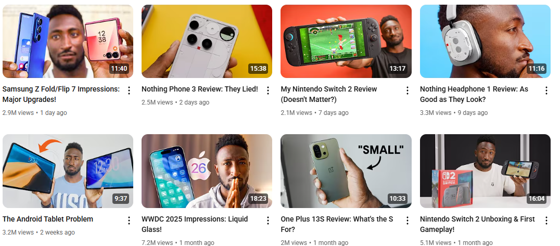This screenshot has width=560, height=246.
Task: Open the Nintendo Switch 2 Review thumbnail
Action: [x=346, y=41]
